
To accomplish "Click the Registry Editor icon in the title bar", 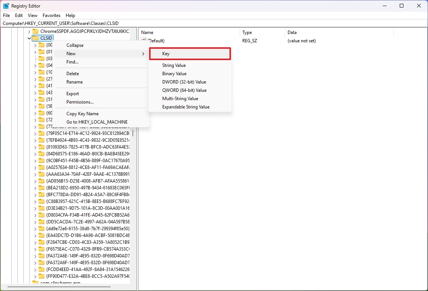I will [5, 6].
